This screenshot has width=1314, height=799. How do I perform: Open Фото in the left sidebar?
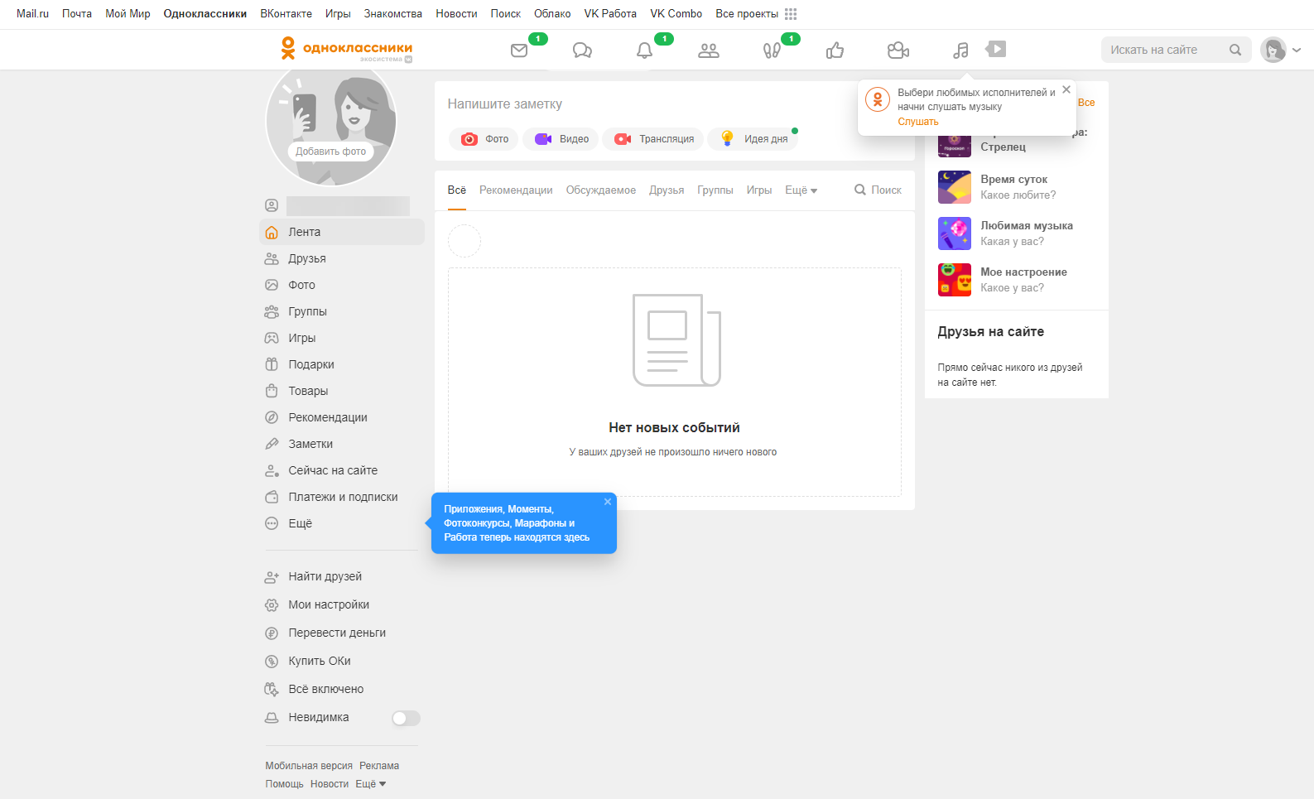pyautogui.click(x=342, y=285)
